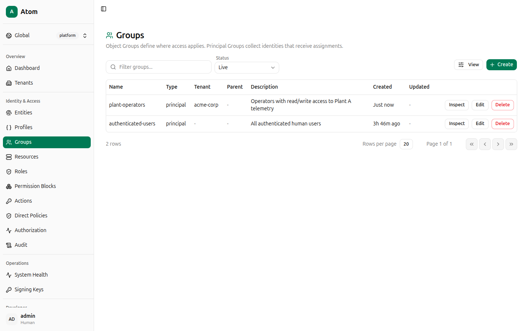Click the authenticated-users name cell
Screen dimensions: 529x331
coord(132,124)
